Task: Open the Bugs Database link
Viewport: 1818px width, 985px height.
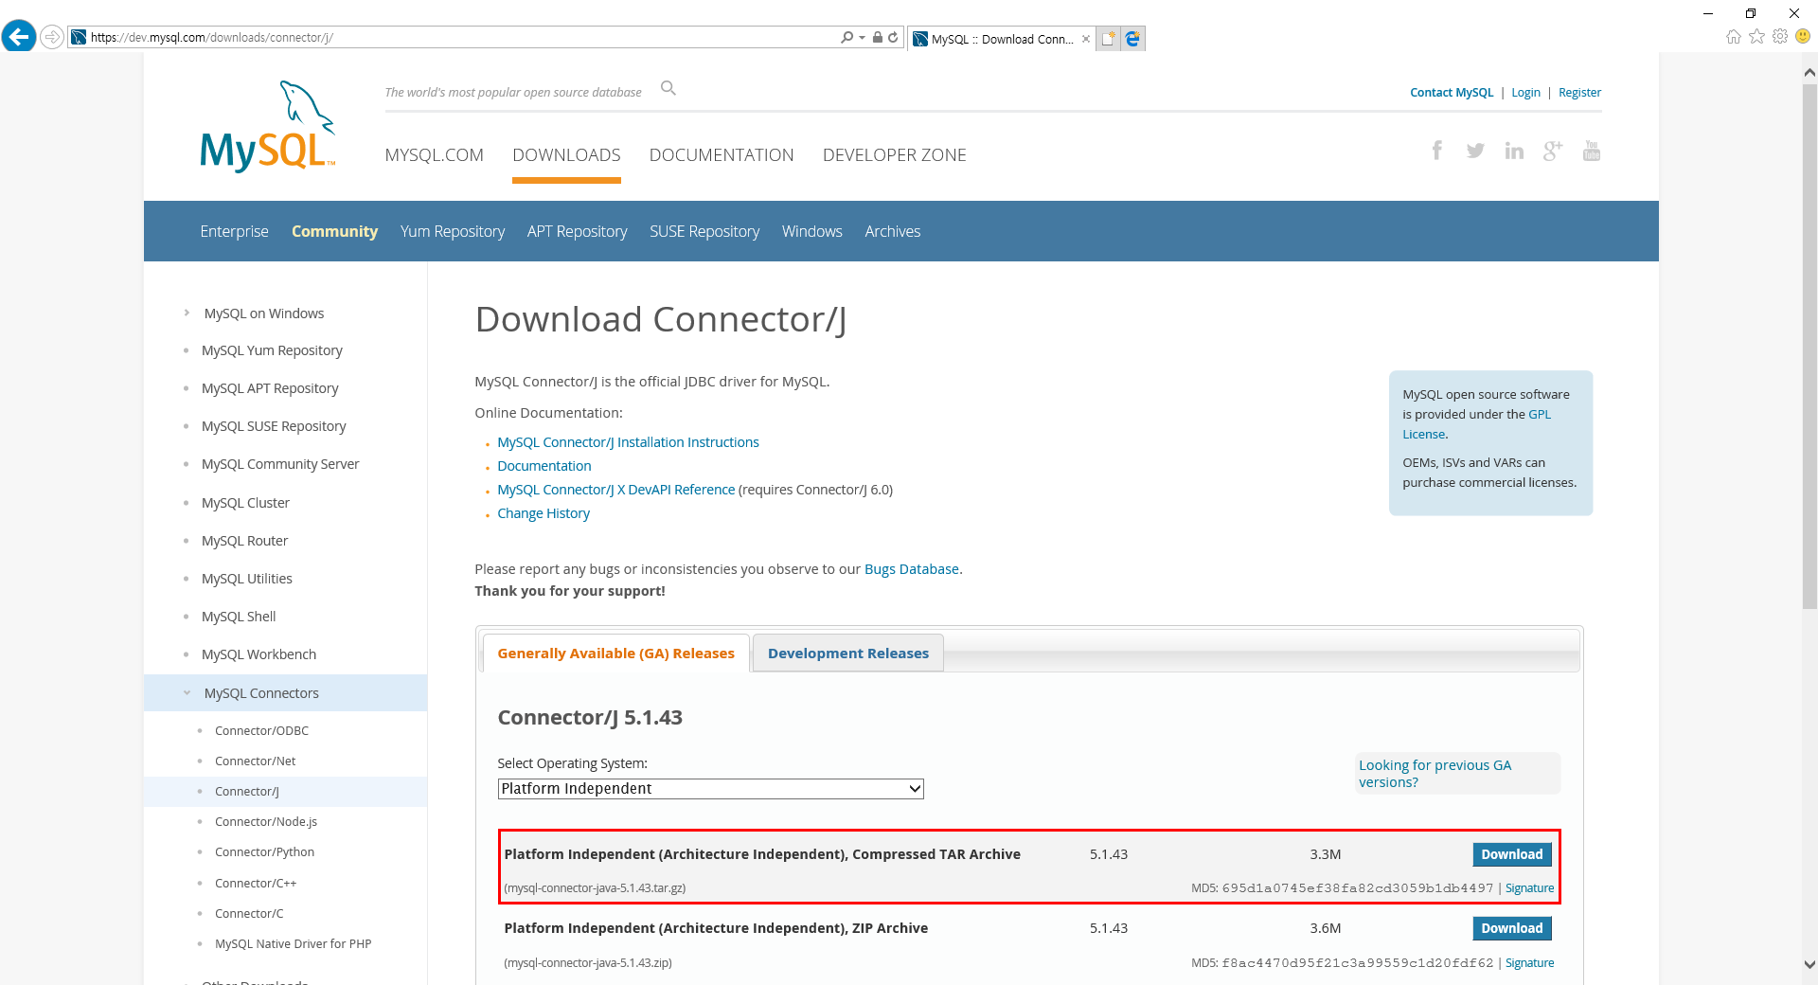Action: point(912,569)
